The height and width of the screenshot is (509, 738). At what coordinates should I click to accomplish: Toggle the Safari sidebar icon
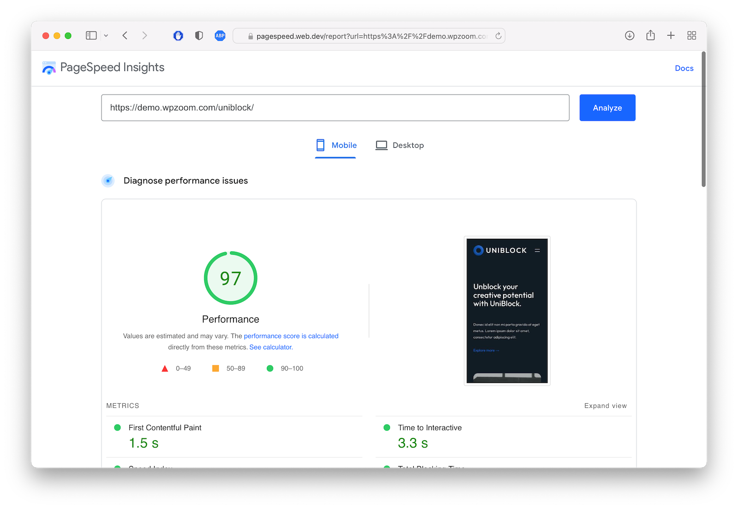point(91,36)
